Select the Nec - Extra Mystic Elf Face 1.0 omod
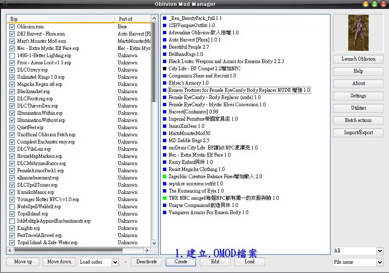This screenshot has width=389, height=273. click(199, 155)
